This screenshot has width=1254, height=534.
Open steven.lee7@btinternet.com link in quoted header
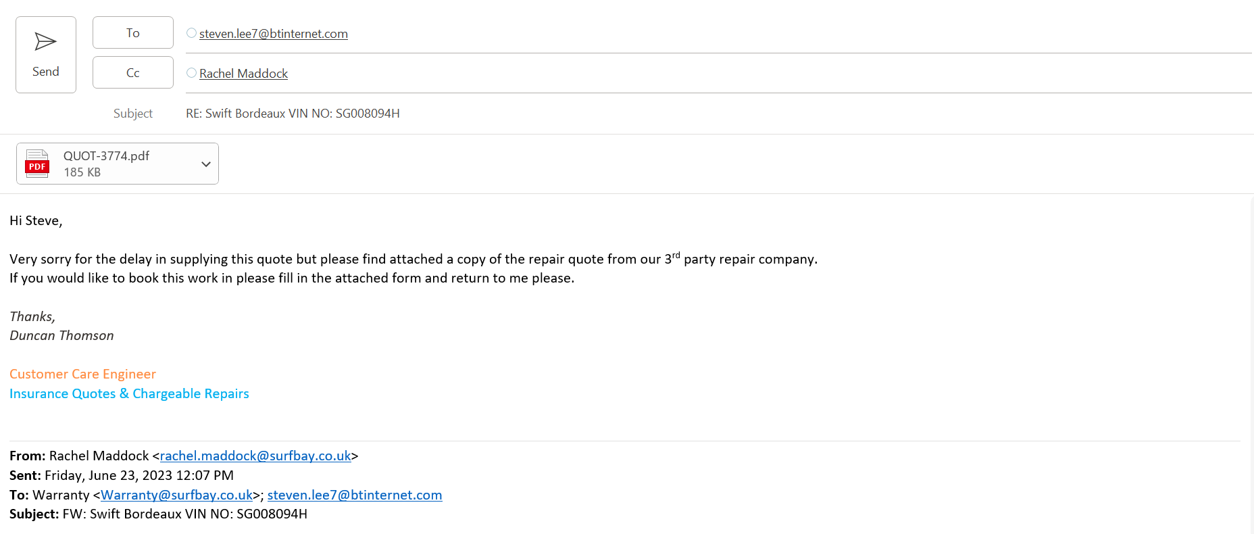(x=355, y=495)
